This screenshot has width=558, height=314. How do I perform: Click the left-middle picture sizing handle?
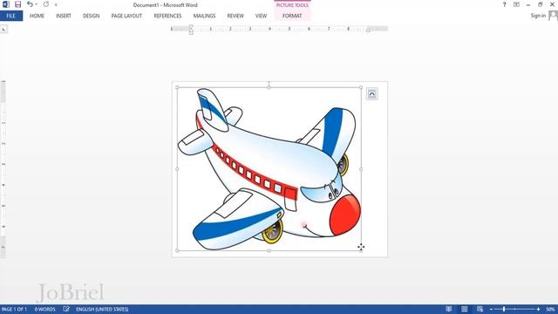pos(177,169)
